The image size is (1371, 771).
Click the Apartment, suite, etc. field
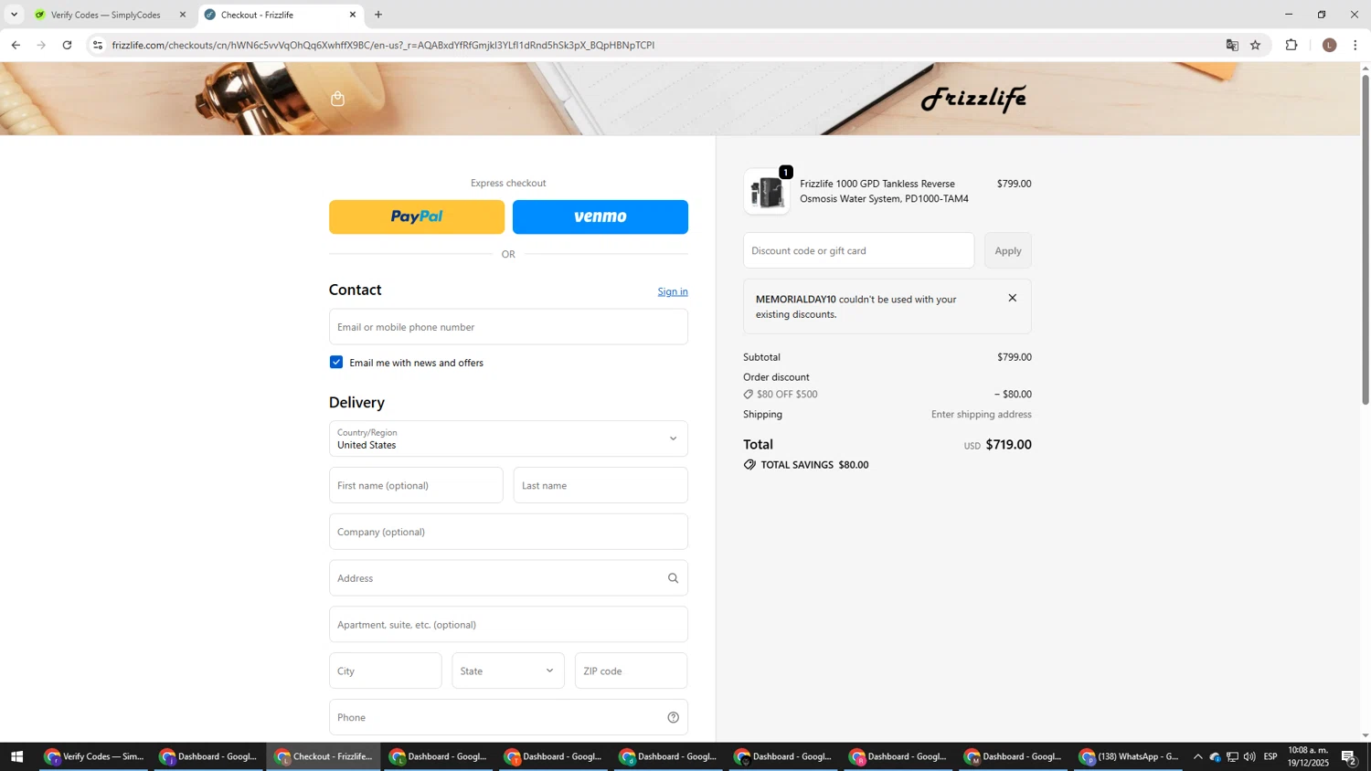(508, 625)
